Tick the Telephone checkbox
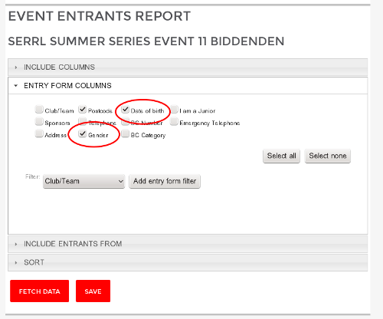 (82, 120)
